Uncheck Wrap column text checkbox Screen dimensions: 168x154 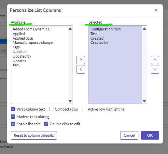(x=13, y=109)
